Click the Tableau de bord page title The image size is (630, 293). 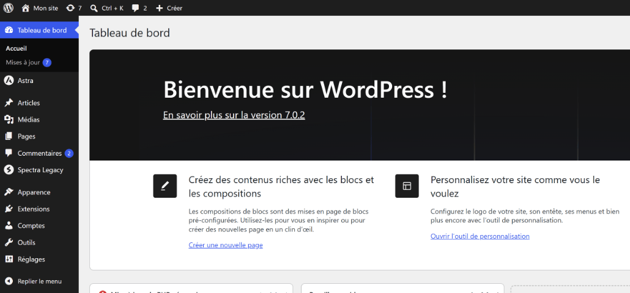(130, 33)
